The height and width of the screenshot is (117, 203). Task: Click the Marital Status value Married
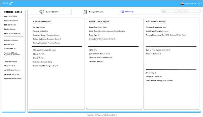18,70
